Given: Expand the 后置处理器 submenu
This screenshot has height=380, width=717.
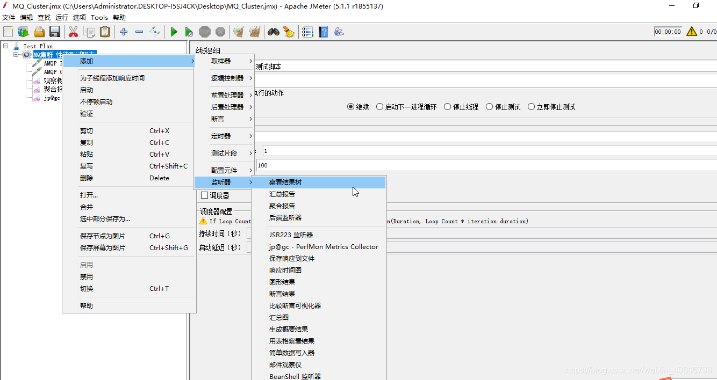Looking at the screenshot, I should point(224,107).
